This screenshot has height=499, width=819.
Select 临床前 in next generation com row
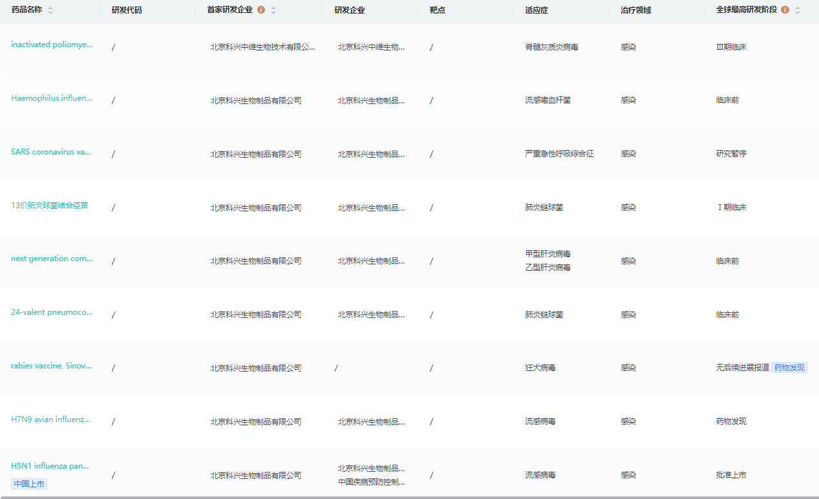point(727,261)
